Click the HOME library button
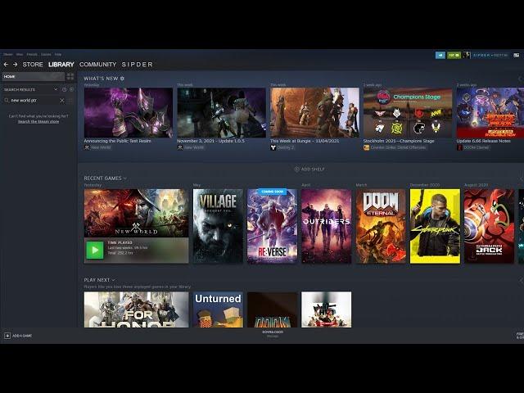The height and width of the screenshot is (393, 524). coord(34,76)
